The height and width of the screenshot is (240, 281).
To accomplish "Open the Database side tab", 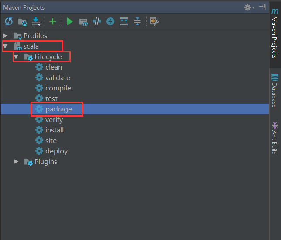I will 275,90.
